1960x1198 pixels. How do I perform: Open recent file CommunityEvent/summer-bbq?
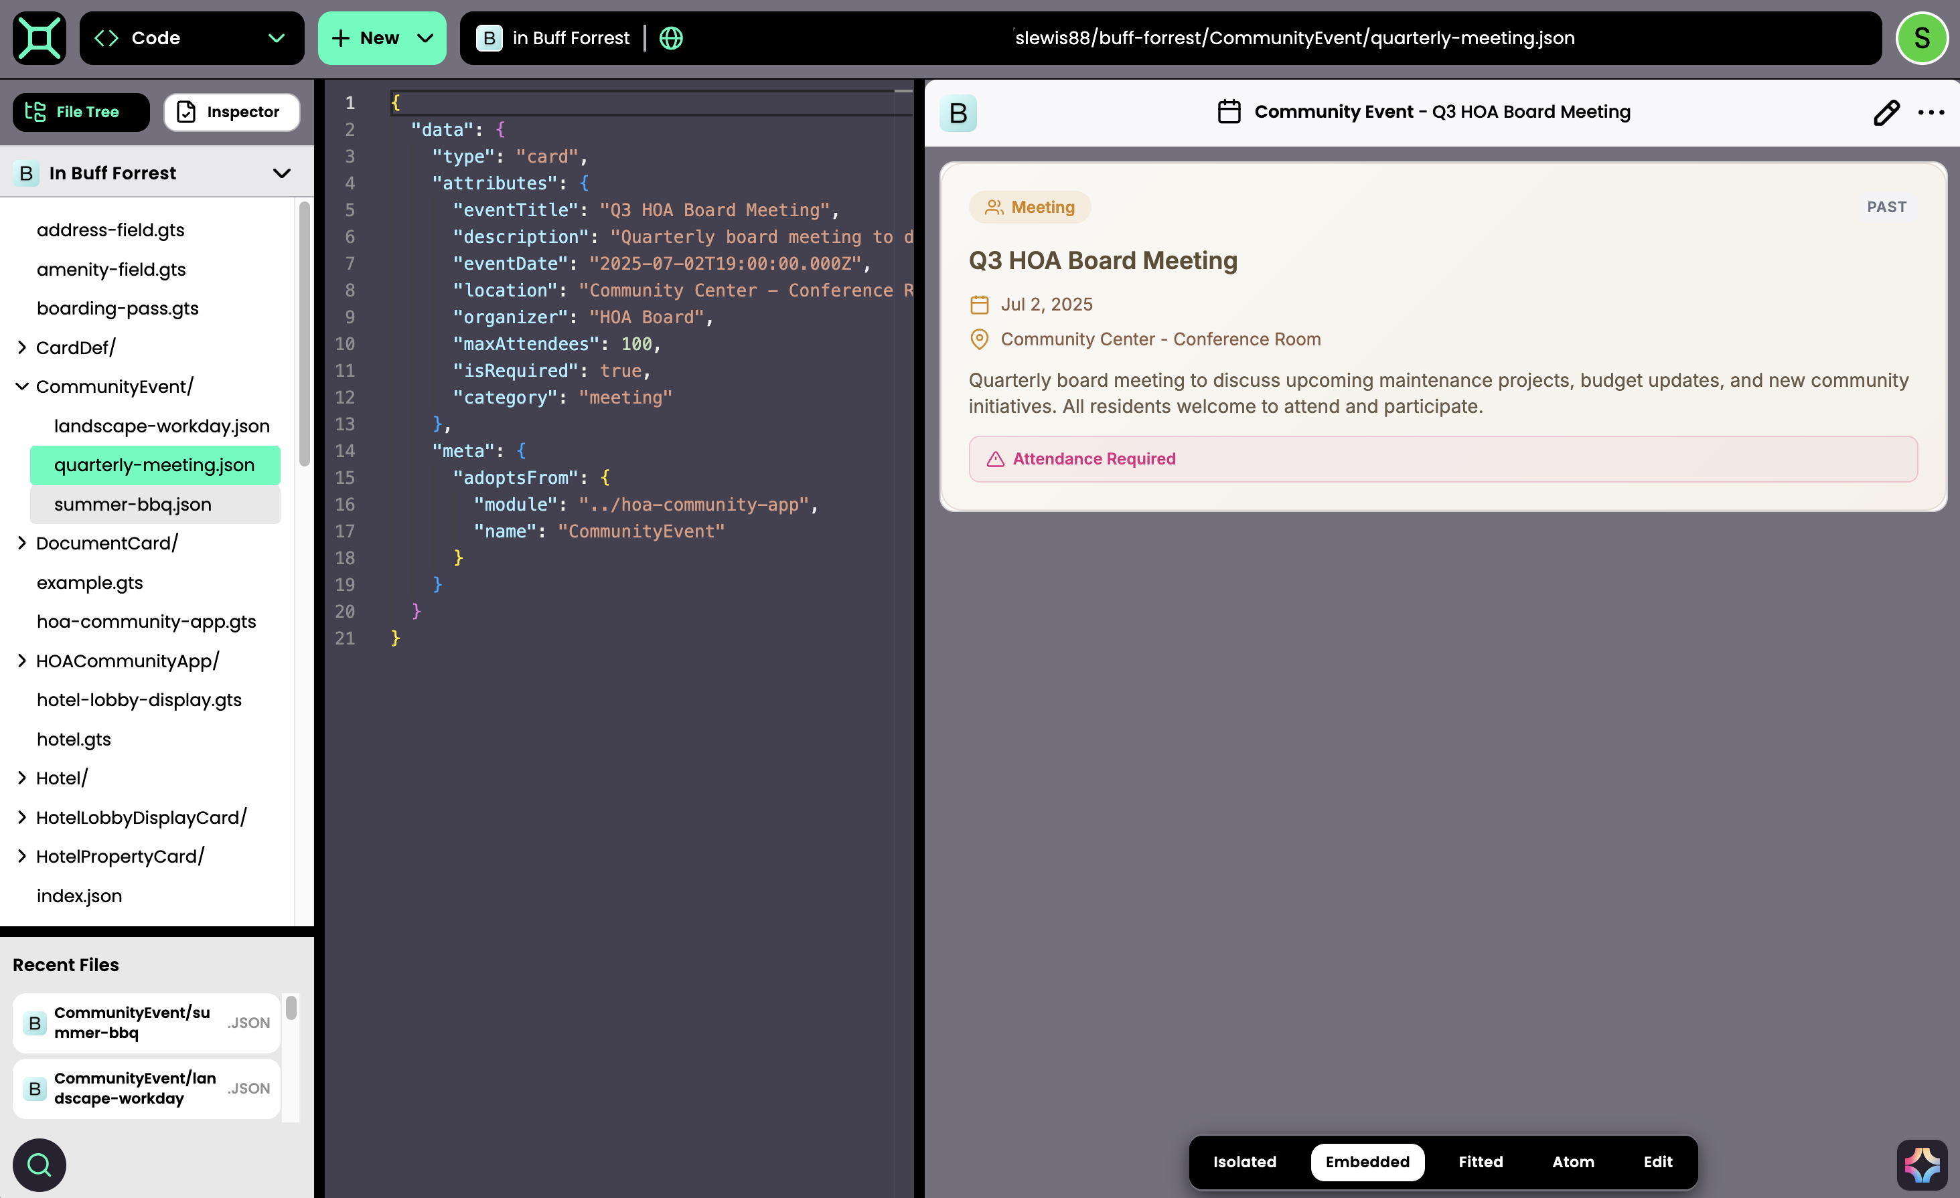pyautogui.click(x=147, y=1022)
